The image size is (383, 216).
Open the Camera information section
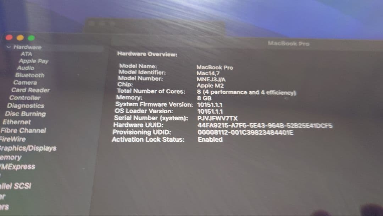[x=26, y=83]
